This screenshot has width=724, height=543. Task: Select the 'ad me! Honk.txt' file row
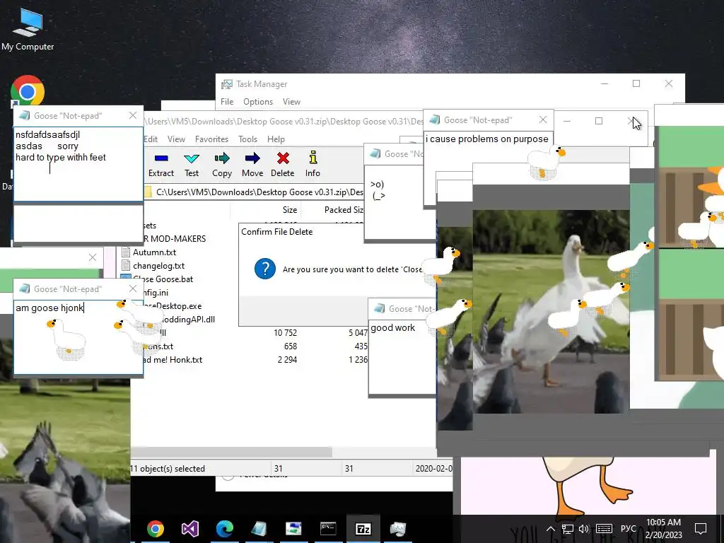[x=173, y=360]
